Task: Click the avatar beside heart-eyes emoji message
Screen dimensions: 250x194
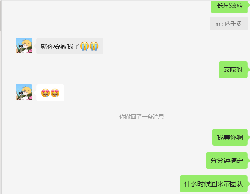Action: click(24, 92)
